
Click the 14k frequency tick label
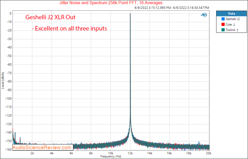click(150, 153)
